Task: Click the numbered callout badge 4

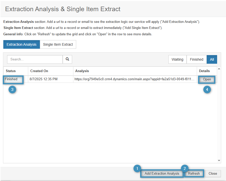Action: tap(207, 90)
